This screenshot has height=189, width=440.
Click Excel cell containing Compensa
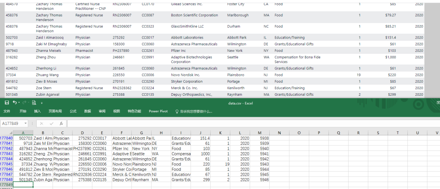181,154
